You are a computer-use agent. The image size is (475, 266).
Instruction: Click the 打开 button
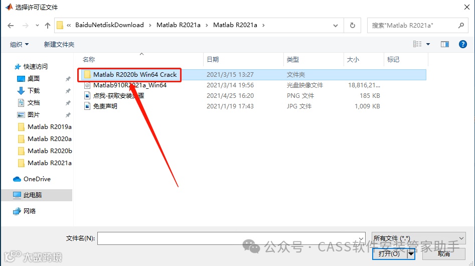390,253
